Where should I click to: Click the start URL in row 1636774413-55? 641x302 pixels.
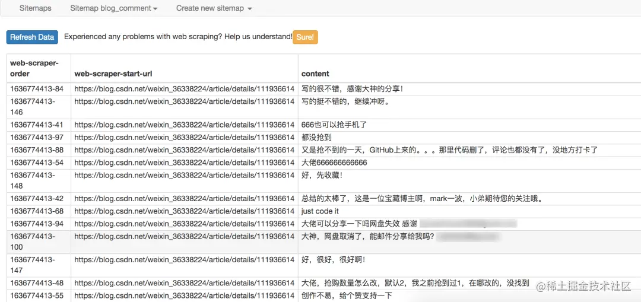tap(185, 295)
